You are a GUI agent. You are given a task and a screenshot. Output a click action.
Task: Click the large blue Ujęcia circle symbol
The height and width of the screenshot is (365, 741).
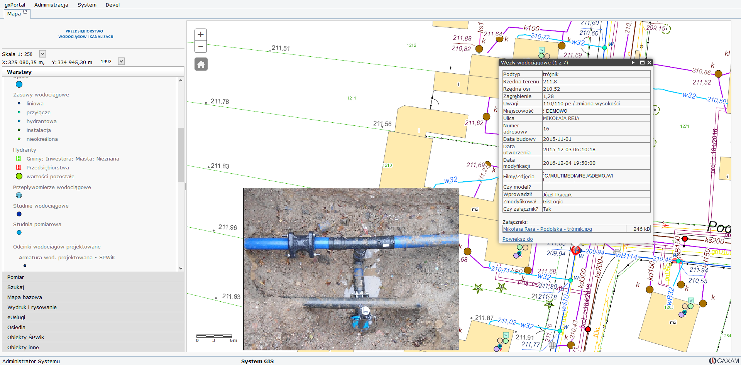click(19, 84)
